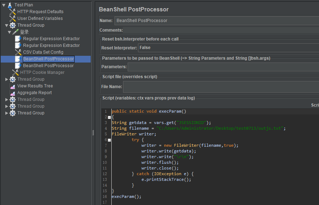The image size is (319, 205).
Task: Select second BeanShell PostProcessor in tree
Action: (48, 66)
